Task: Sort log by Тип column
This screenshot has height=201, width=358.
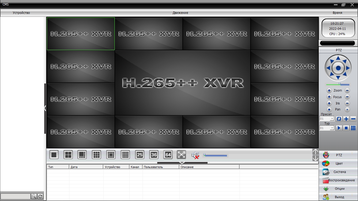Action: (x=58, y=167)
